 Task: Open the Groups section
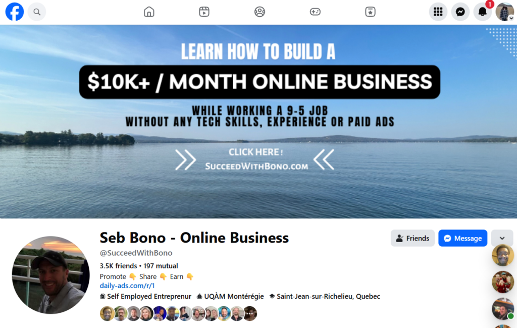(260, 11)
